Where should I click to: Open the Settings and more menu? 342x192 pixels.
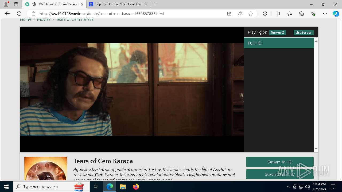click(x=325, y=14)
